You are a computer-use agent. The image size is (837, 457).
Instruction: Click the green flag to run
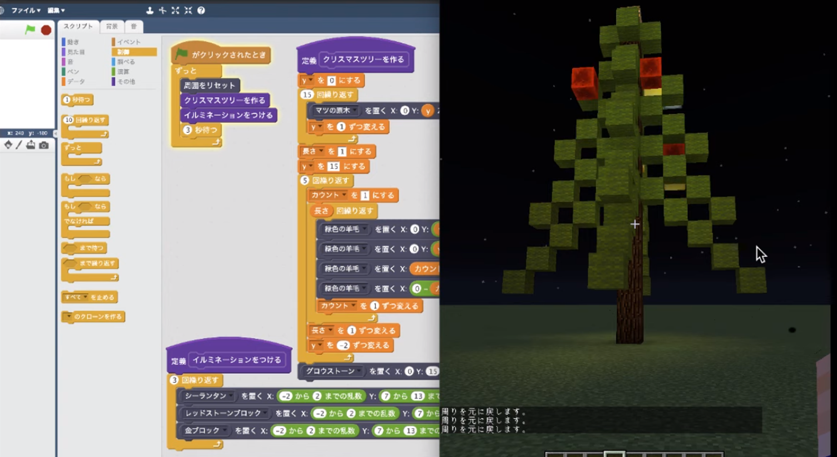point(30,30)
